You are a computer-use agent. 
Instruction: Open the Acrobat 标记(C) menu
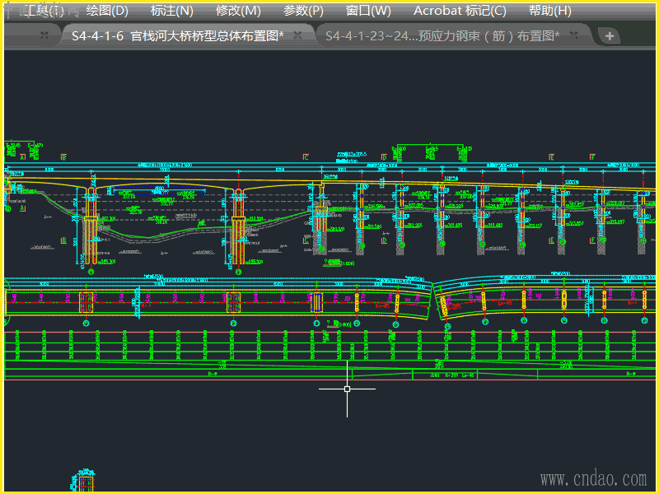click(x=460, y=11)
